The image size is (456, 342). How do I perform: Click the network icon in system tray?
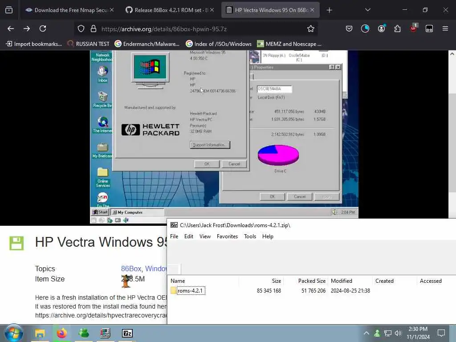[387, 333]
